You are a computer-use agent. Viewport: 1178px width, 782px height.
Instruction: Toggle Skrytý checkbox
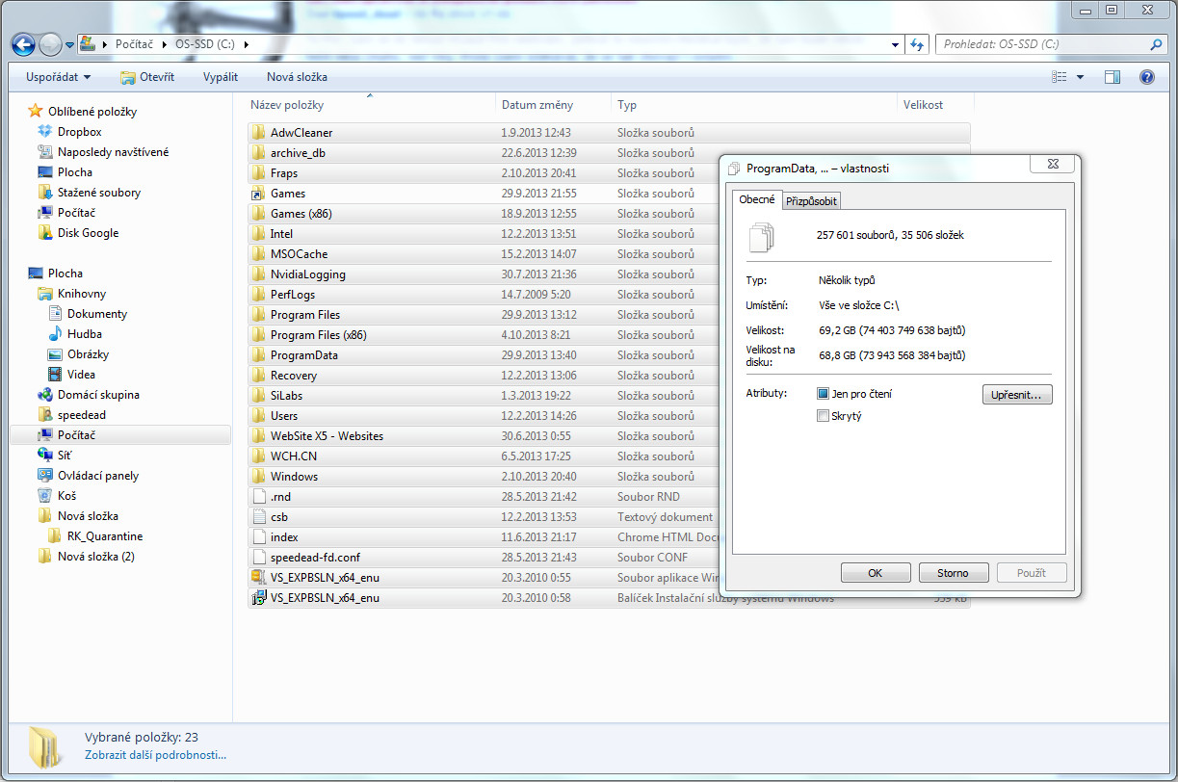pyautogui.click(x=823, y=416)
